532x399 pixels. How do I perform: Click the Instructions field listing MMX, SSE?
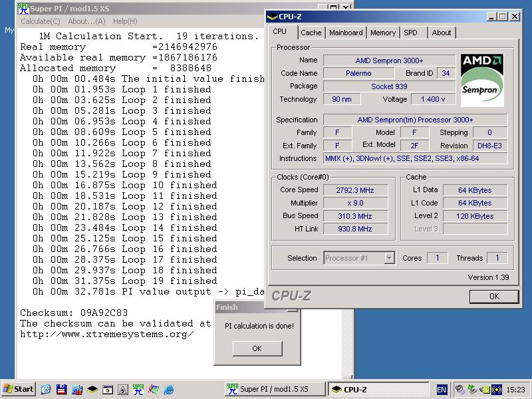415,158
